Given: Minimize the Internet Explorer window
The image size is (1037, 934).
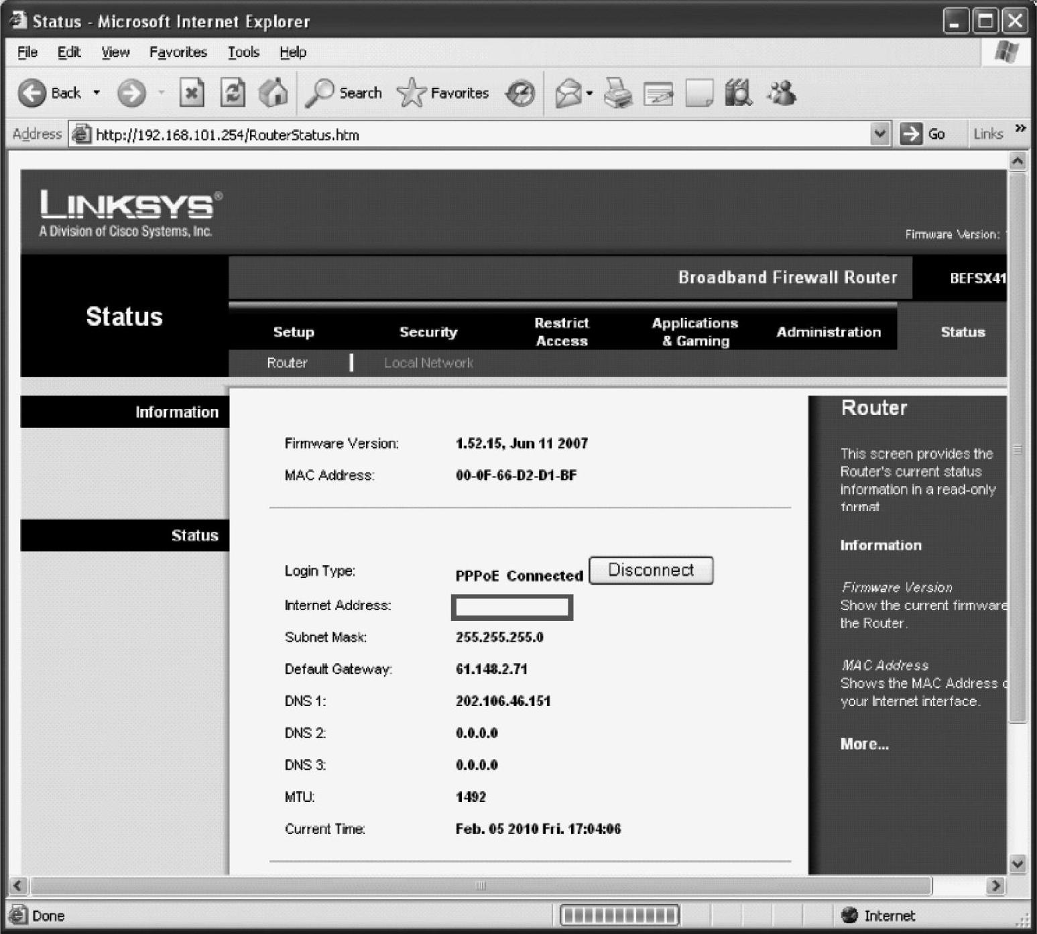Looking at the screenshot, I should click(x=956, y=21).
